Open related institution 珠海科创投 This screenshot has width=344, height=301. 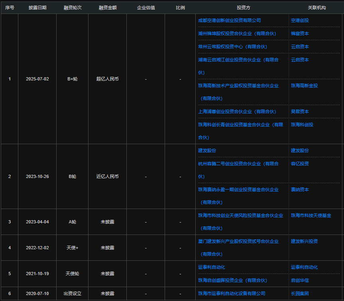tap(302, 125)
